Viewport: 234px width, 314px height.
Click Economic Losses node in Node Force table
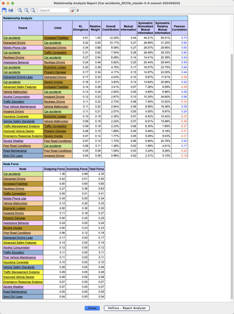click(x=14, y=208)
